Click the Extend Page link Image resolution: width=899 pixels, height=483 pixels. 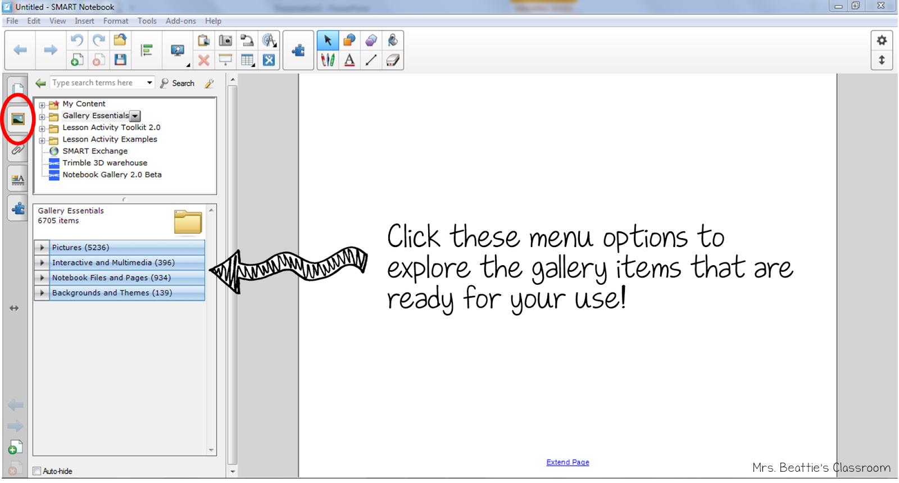coord(567,462)
